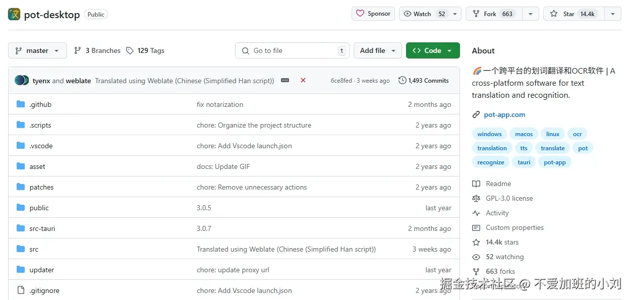Click the Fork button
The height and width of the screenshot is (300, 631).
494,14
